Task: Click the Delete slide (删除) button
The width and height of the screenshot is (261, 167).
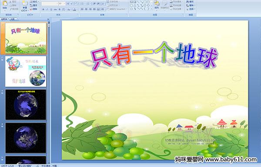Action: [34, 9]
